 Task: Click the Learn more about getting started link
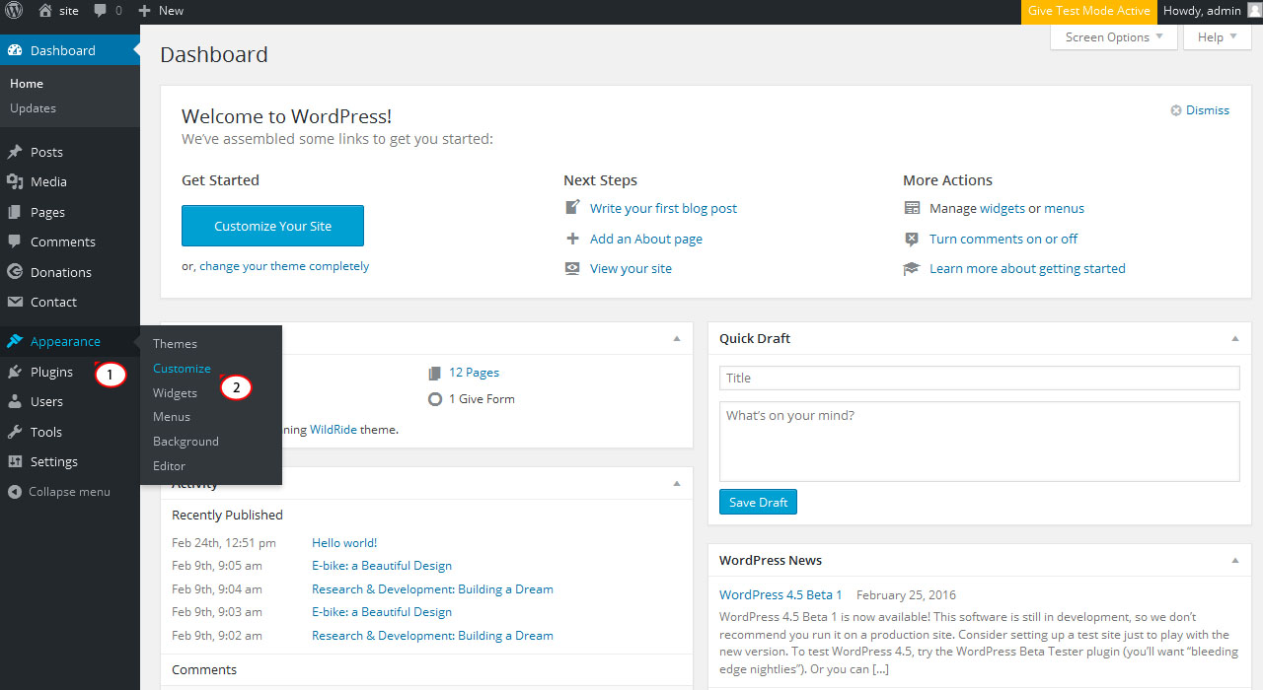tap(1027, 268)
